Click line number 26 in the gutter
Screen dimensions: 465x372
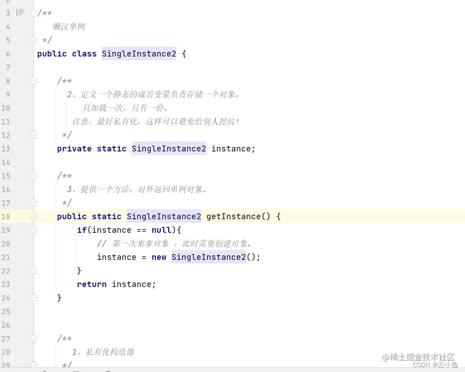[6, 325]
